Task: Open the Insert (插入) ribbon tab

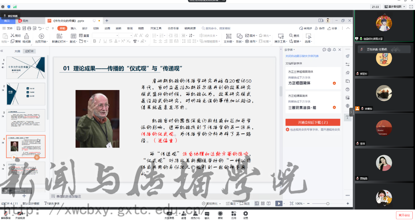Action: tap(73, 28)
